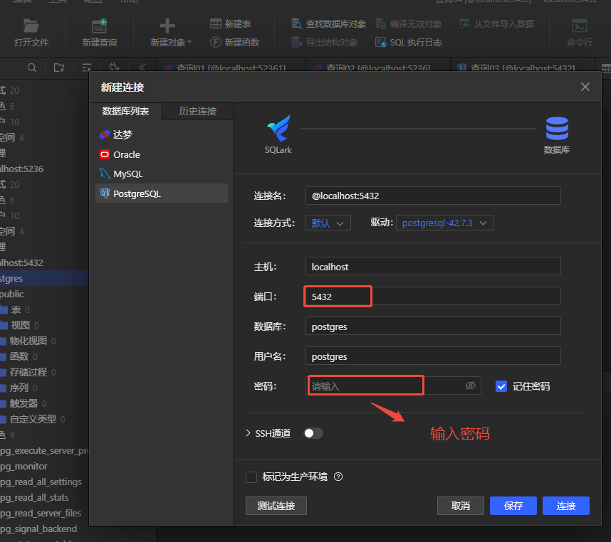Click 导出结构对象 in the toolbar

[x=324, y=42]
